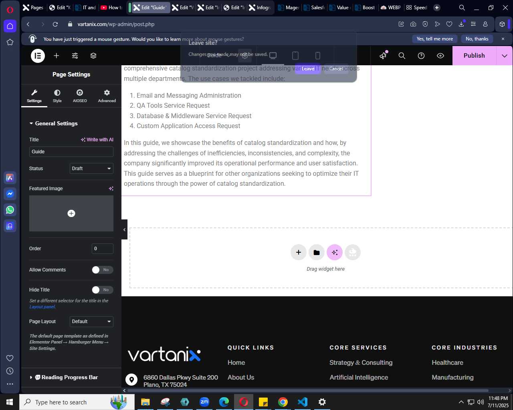The image size is (513, 410).
Task: Open the Healthcare footer link
Action: click(447, 362)
